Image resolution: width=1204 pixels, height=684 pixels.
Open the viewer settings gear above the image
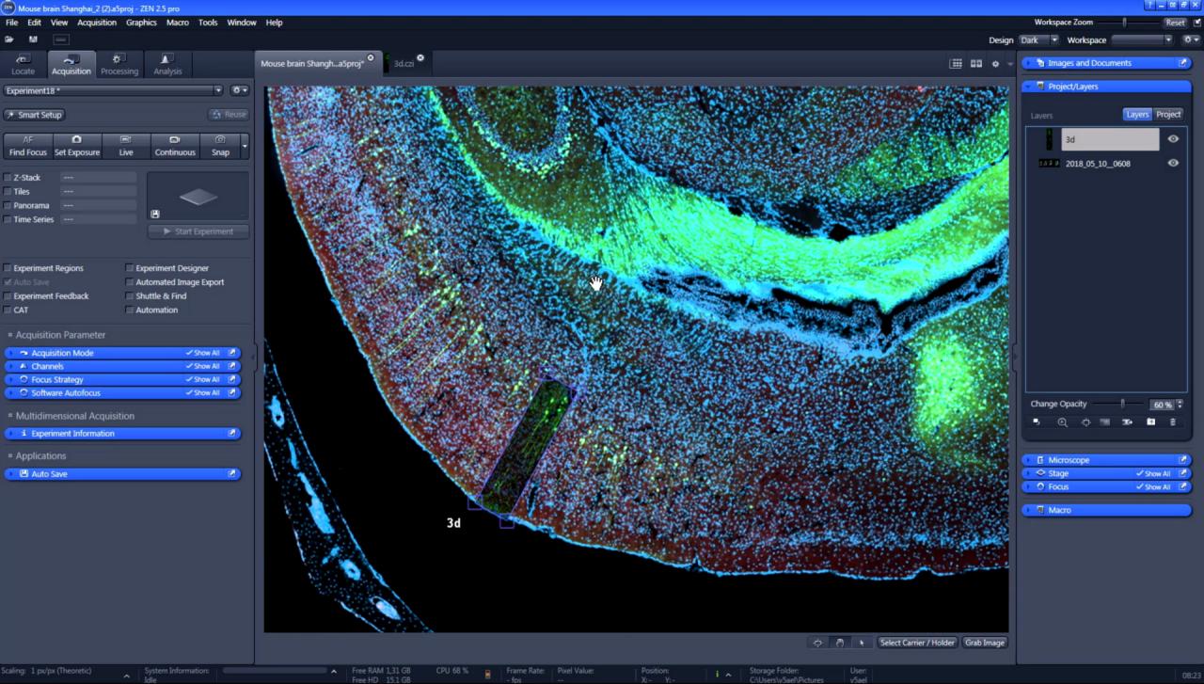pos(995,63)
